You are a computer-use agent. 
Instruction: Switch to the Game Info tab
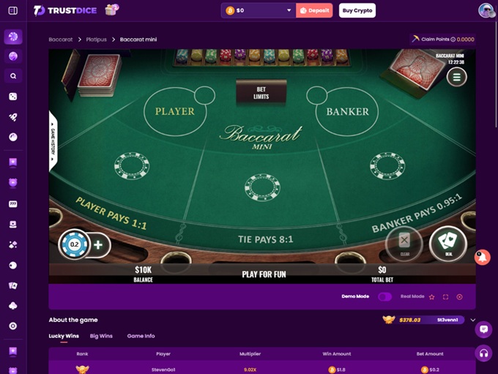(141, 336)
